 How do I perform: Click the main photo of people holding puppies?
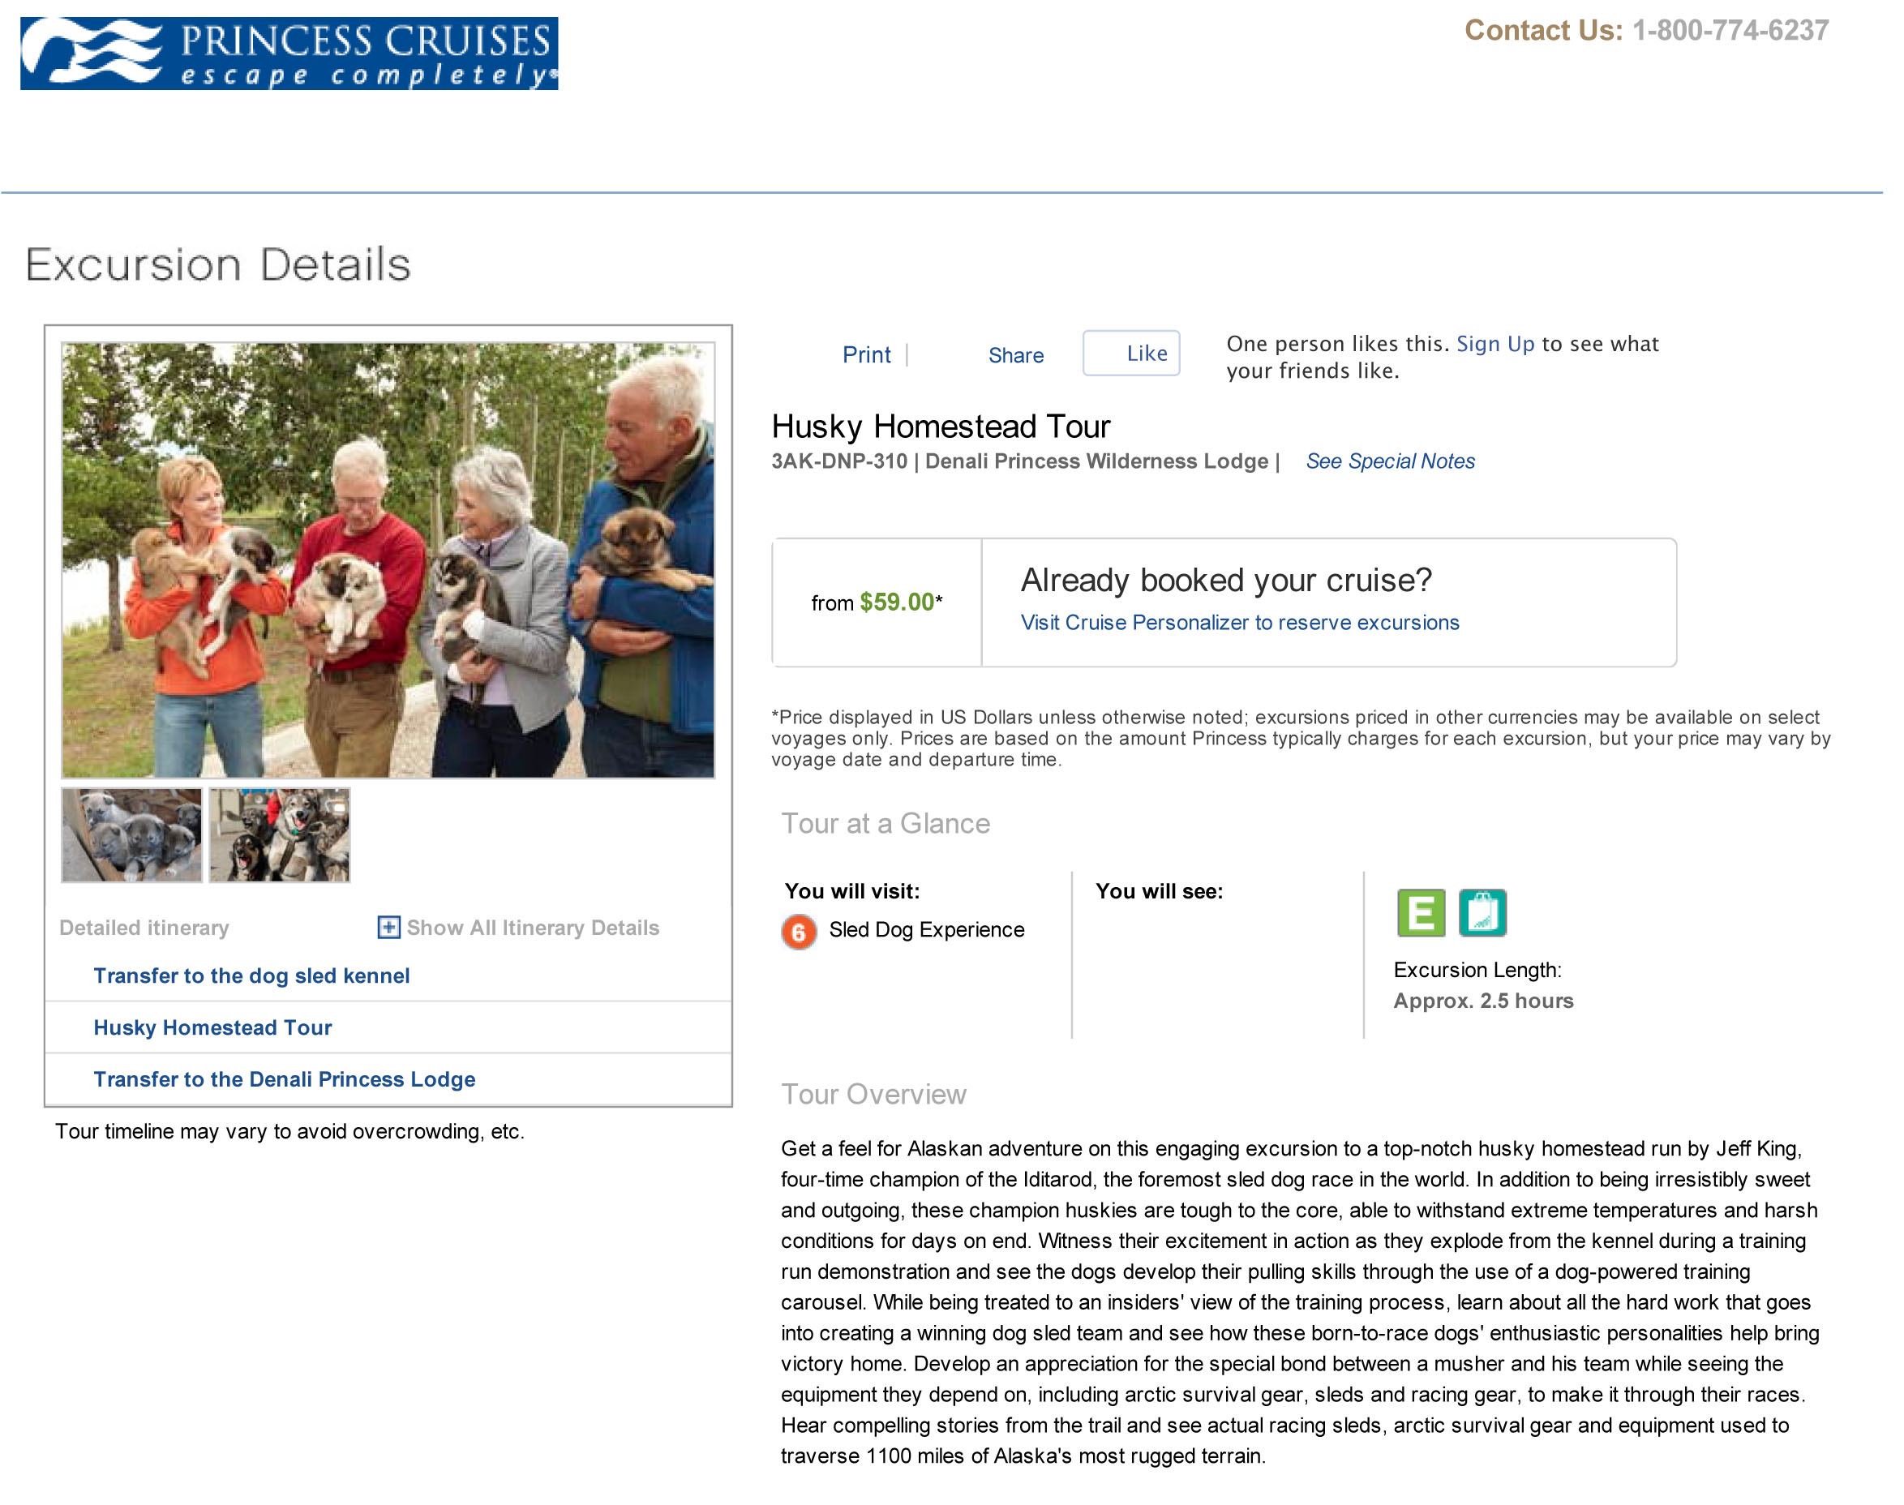coord(388,560)
